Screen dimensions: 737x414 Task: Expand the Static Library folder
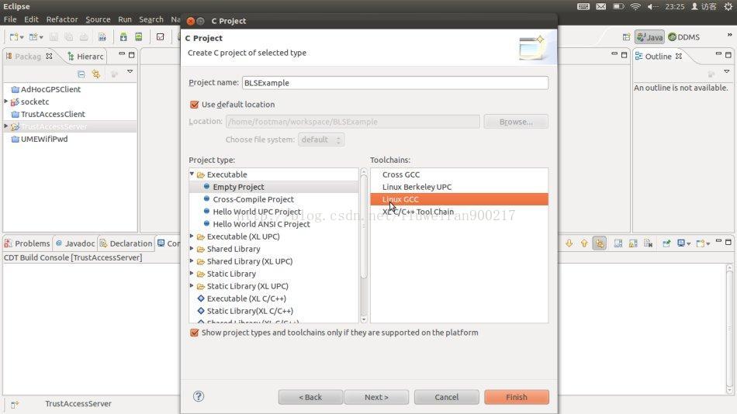pos(192,273)
